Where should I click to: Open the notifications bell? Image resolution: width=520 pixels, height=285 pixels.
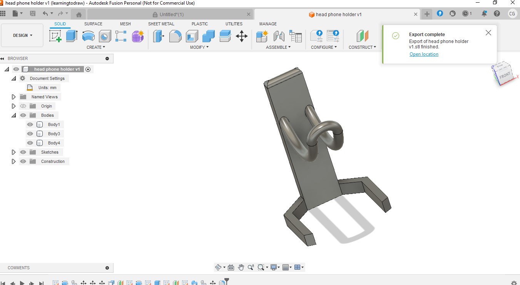[484, 14]
